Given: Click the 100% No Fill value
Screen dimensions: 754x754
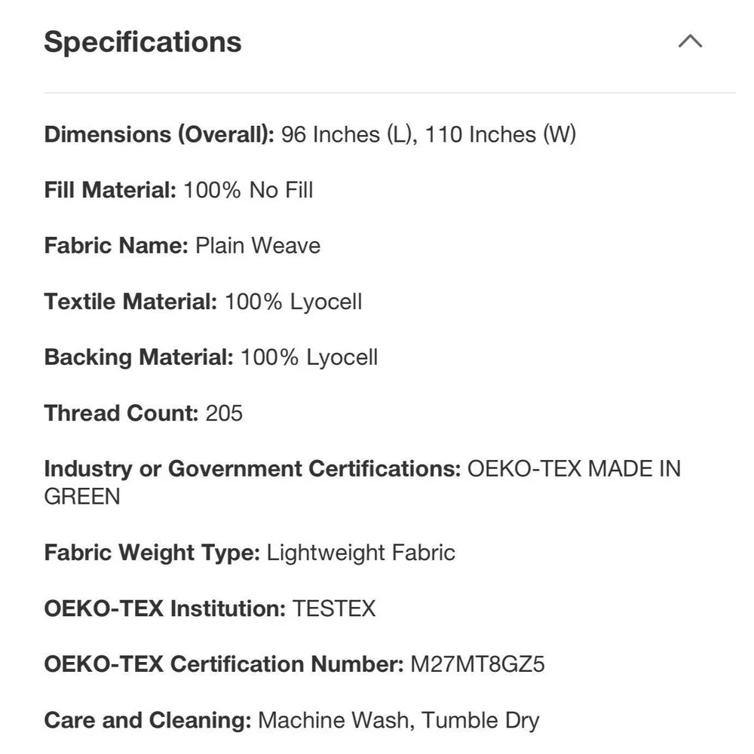Looking at the screenshot, I should pyautogui.click(x=248, y=190).
